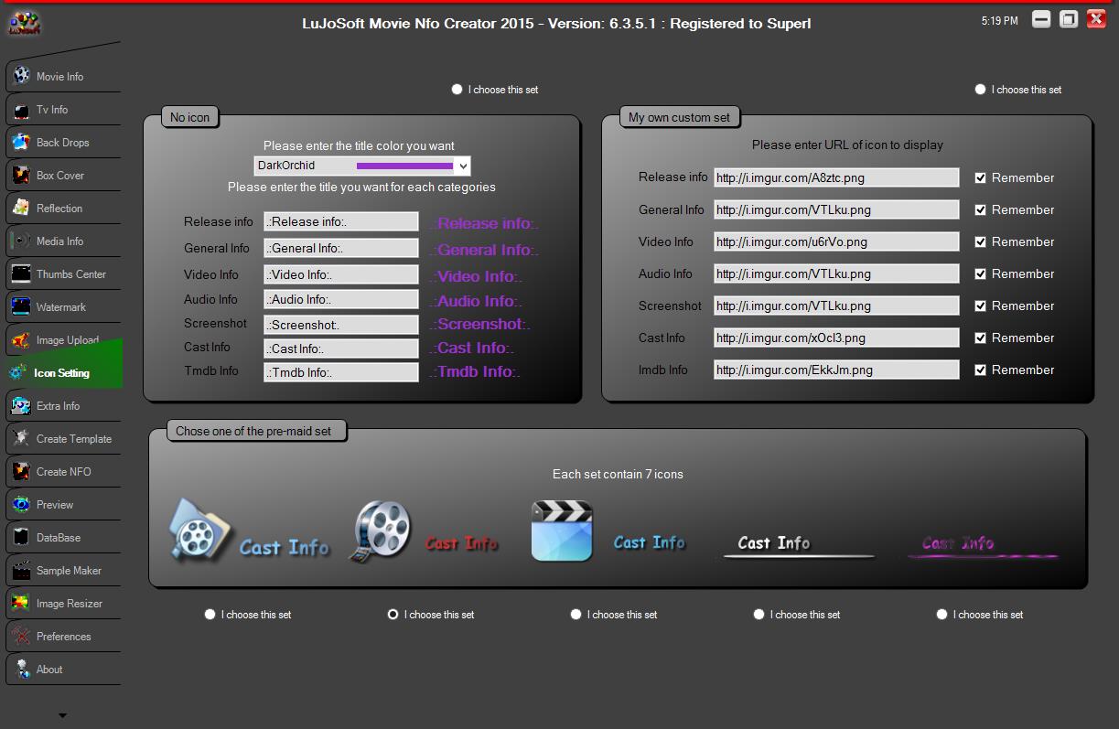1119x729 pixels.
Task: Click the Preferences sidebar icon
Action: coord(21,636)
